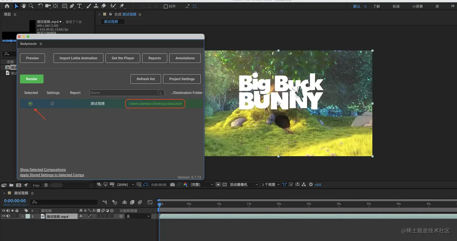Screen dimensions: 457x241
Task: Select the Hand tool
Action: point(24,6)
